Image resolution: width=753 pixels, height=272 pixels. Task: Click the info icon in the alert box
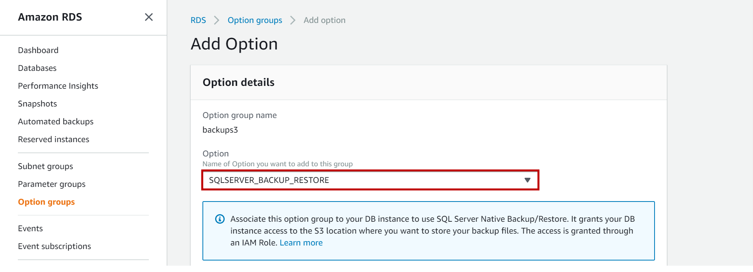tap(220, 219)
